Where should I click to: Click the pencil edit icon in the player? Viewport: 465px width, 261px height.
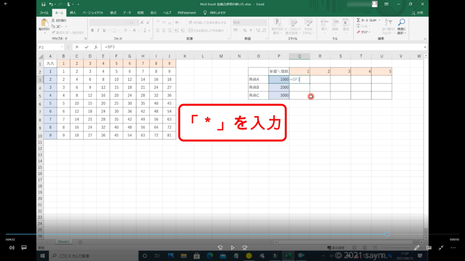[x=417, y=248]
